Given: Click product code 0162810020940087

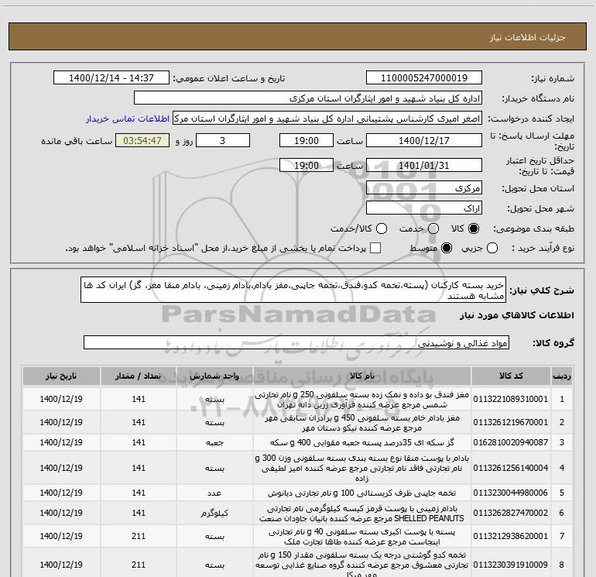Looking at the screenshot, I should 511,442.
